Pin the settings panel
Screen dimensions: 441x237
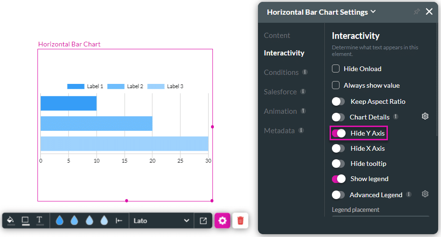tap(417, 12)
